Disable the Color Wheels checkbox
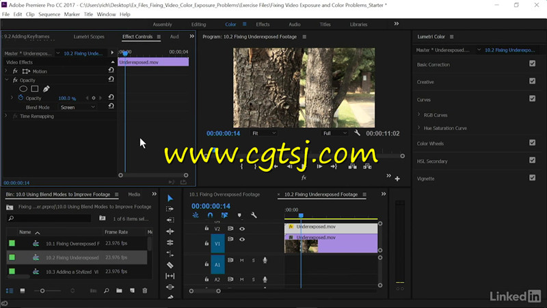 pyautogui.click(x=532, y=142)
